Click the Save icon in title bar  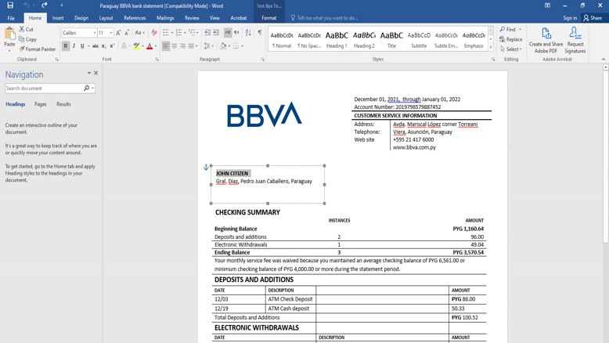tap(10, 5)
